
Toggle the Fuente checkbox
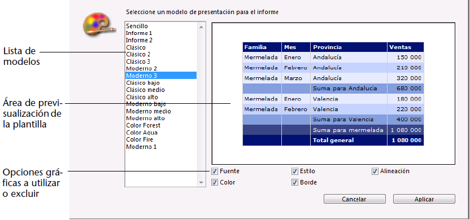214,171
